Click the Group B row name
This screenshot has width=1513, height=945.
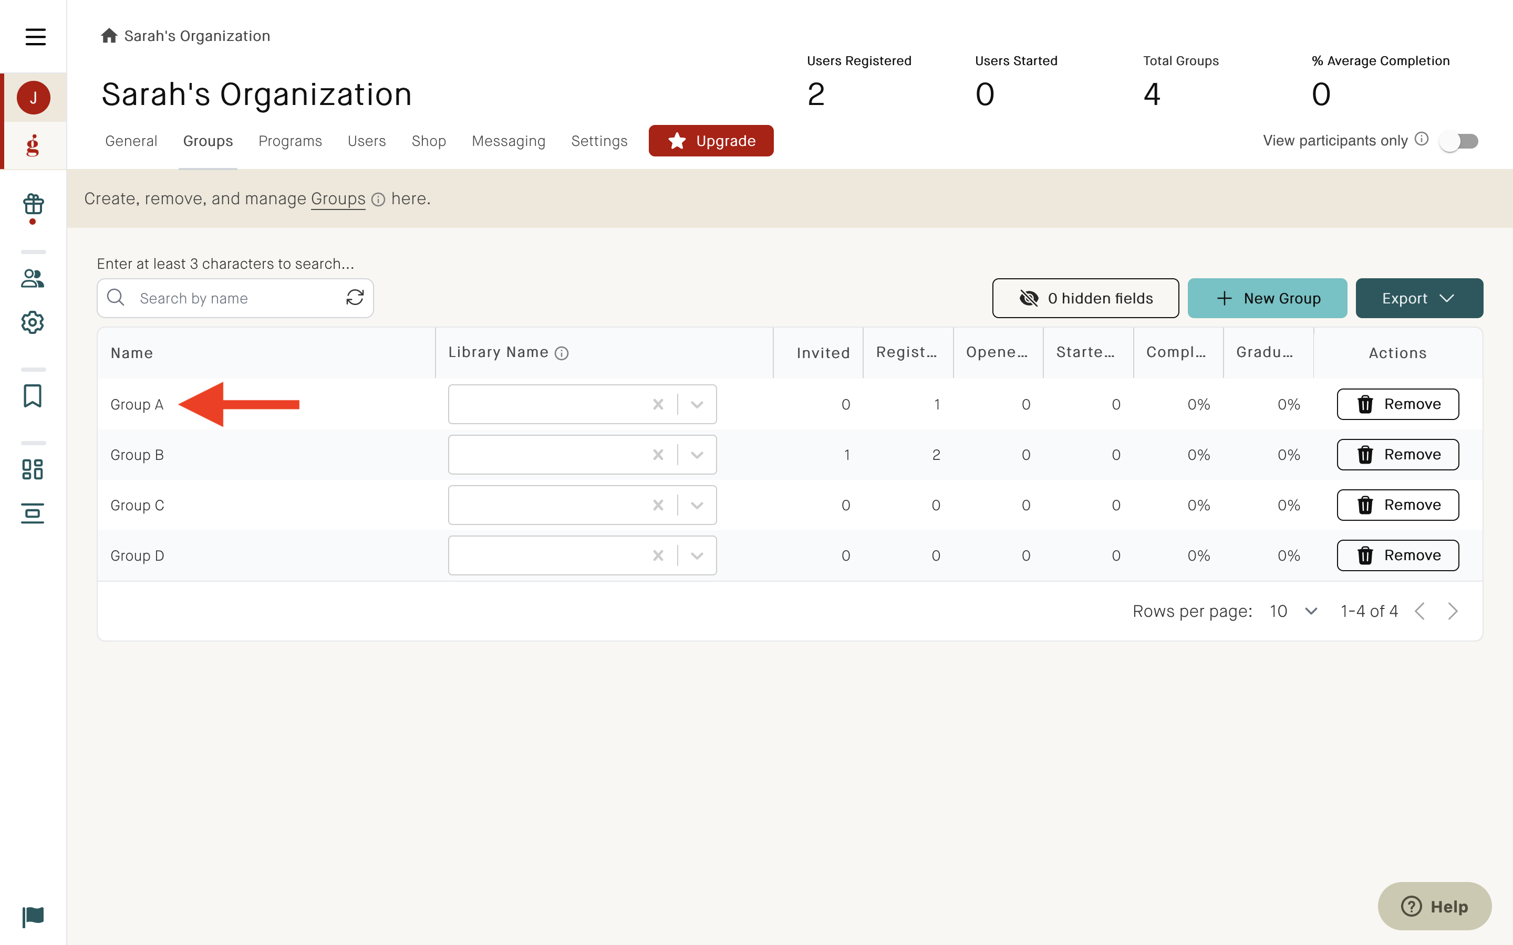click(137, 455)
